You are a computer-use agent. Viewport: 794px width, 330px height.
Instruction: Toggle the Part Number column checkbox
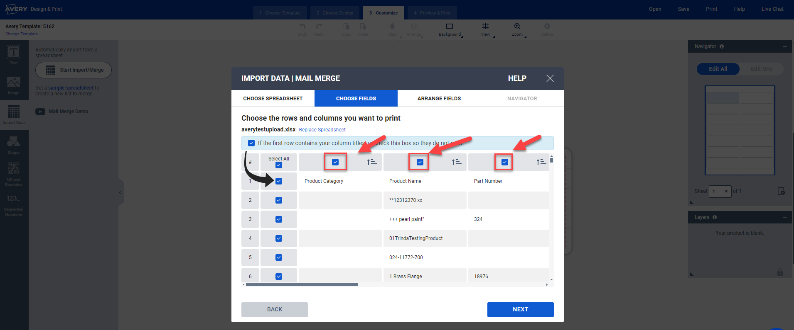[505, 162]
